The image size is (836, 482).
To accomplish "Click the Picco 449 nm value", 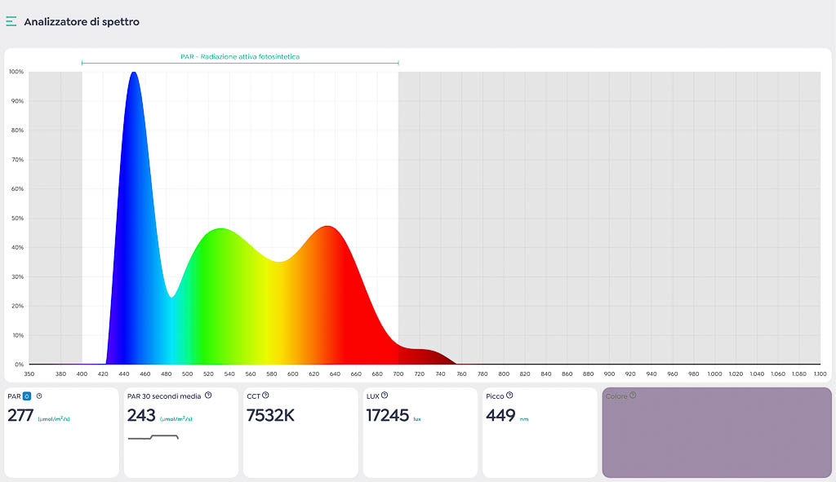I will (x=500, y=416).
